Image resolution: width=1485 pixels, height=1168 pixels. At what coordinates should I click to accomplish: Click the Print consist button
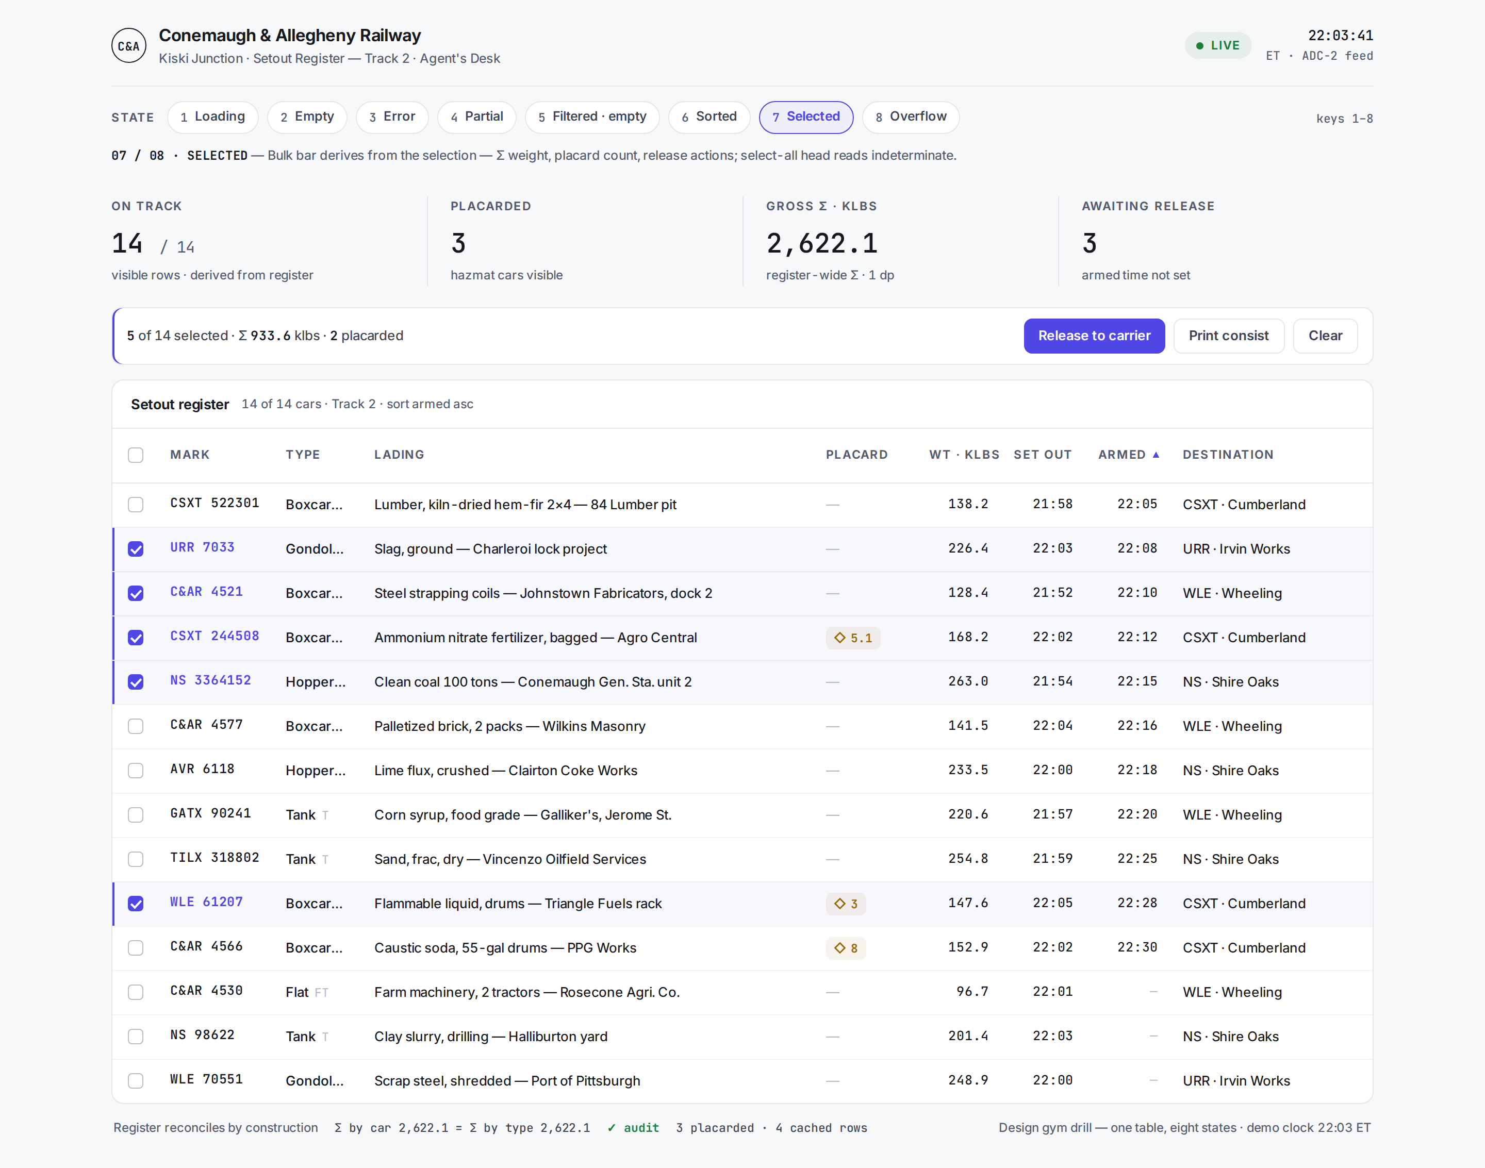pos(1229,336)
